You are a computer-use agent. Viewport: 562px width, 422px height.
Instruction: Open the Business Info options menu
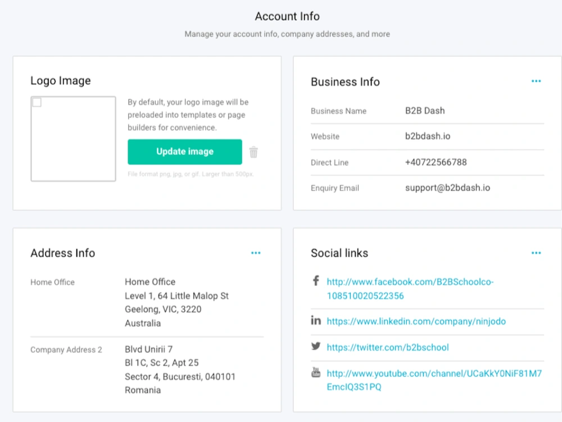coord(536,81)
